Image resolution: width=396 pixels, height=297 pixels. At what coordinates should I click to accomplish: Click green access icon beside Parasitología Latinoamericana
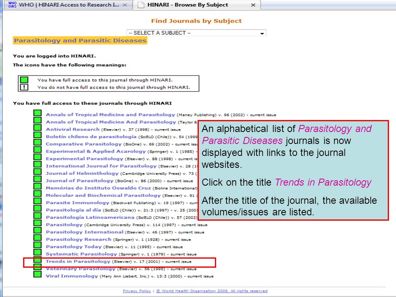coord(38,215)
